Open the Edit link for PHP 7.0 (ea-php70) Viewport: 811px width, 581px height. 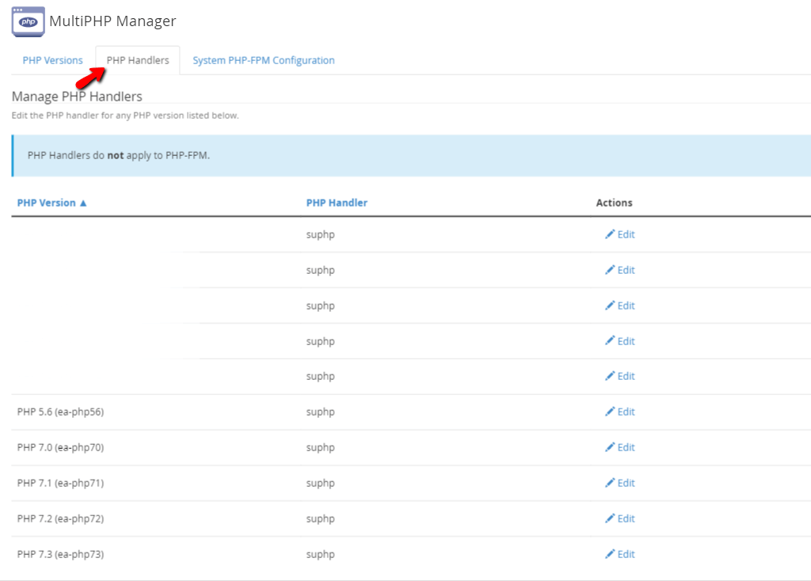620,447
